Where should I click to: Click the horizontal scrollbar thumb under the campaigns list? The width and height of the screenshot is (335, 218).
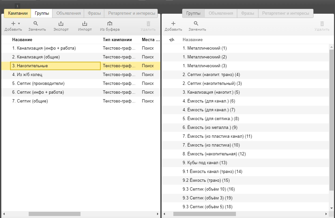(54, 214)
